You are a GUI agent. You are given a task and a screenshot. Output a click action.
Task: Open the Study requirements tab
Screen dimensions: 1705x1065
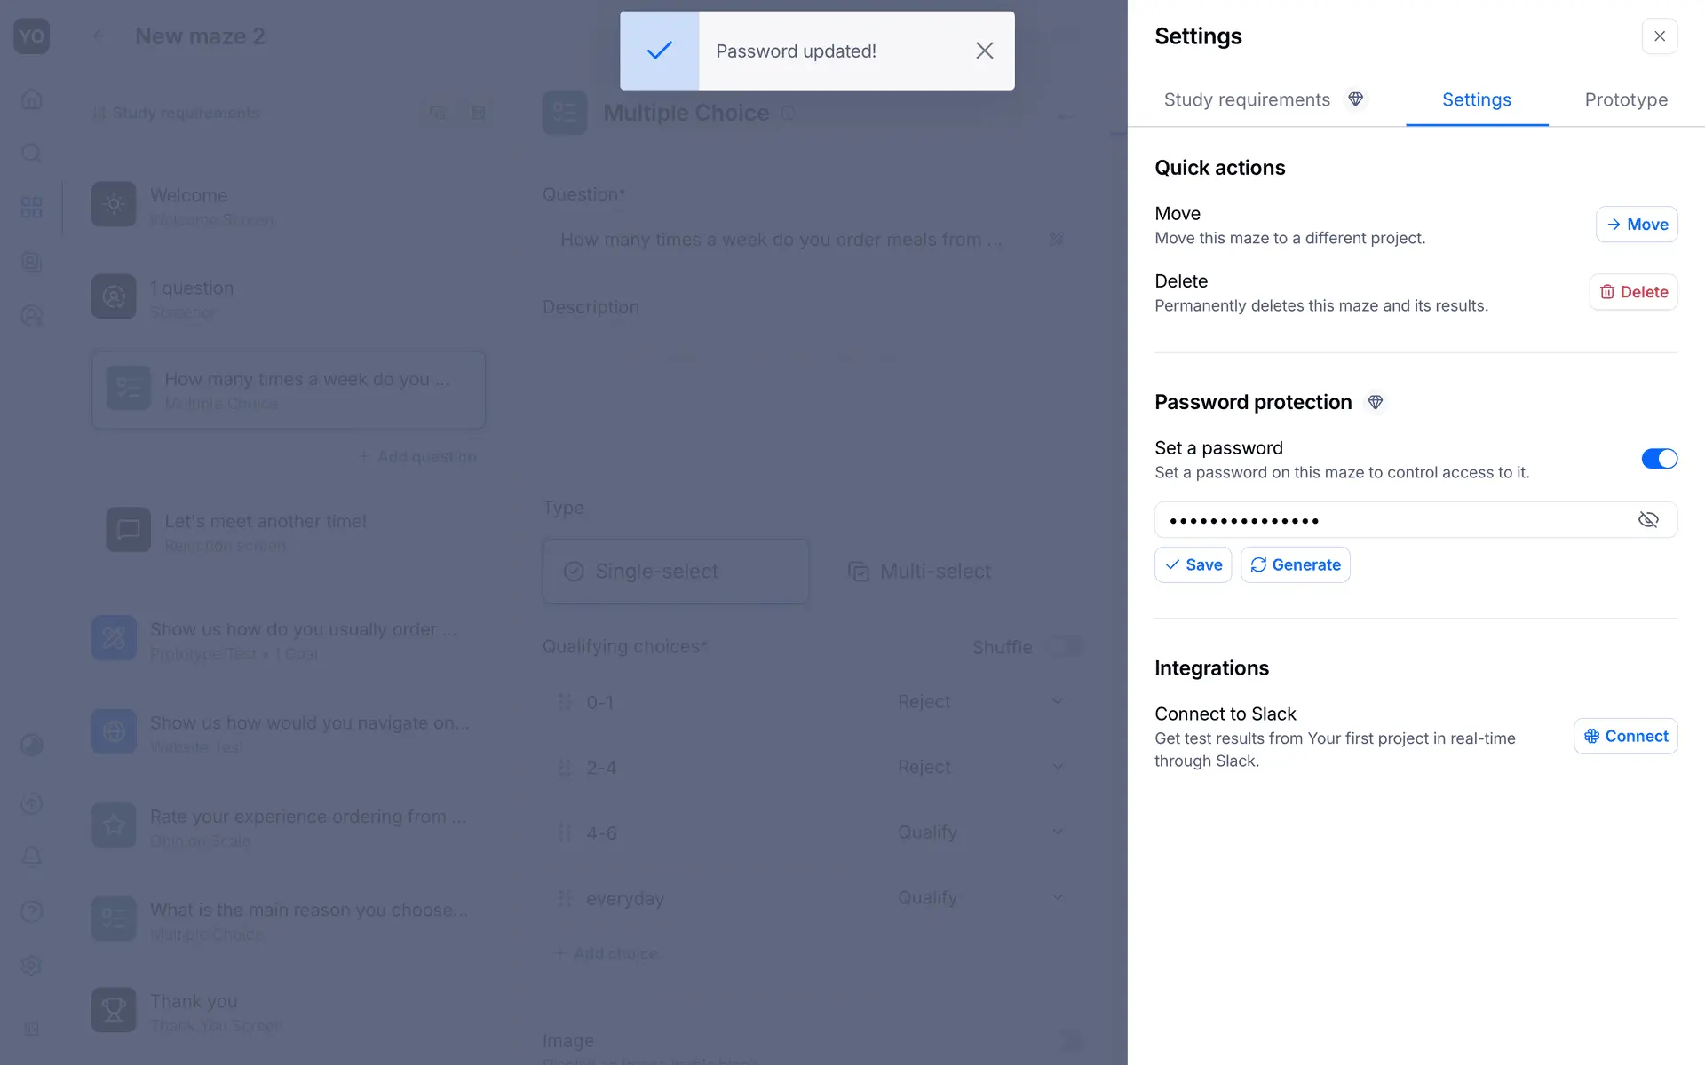[x=1247, y=100]
